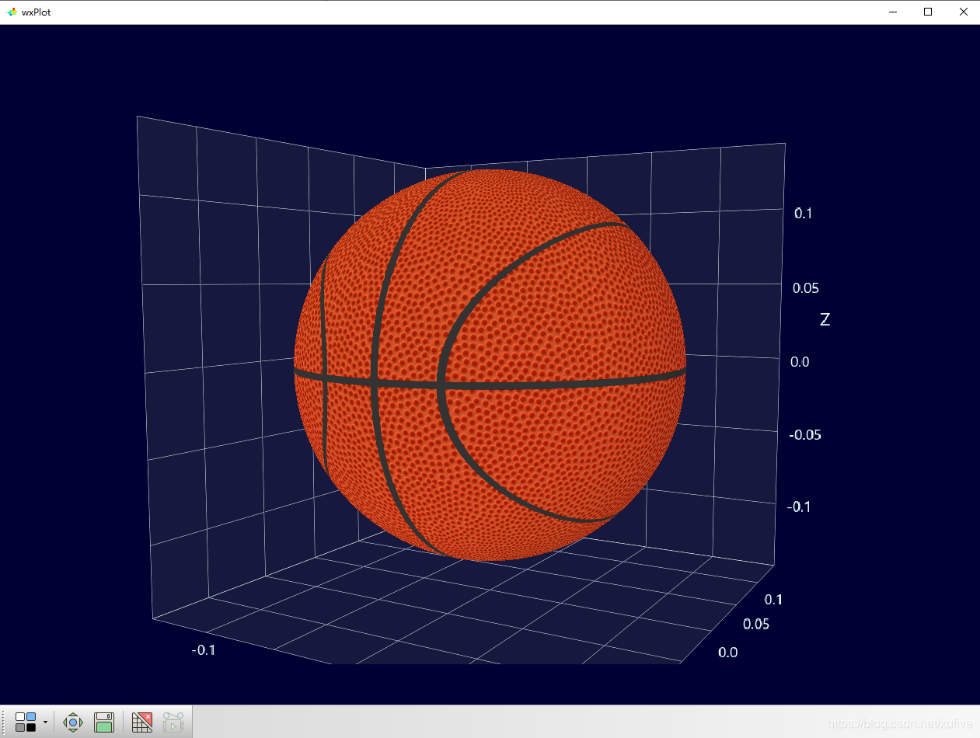Expand the style dropdown arrow
Screen dimensions: 980x738
coord(45,722)
